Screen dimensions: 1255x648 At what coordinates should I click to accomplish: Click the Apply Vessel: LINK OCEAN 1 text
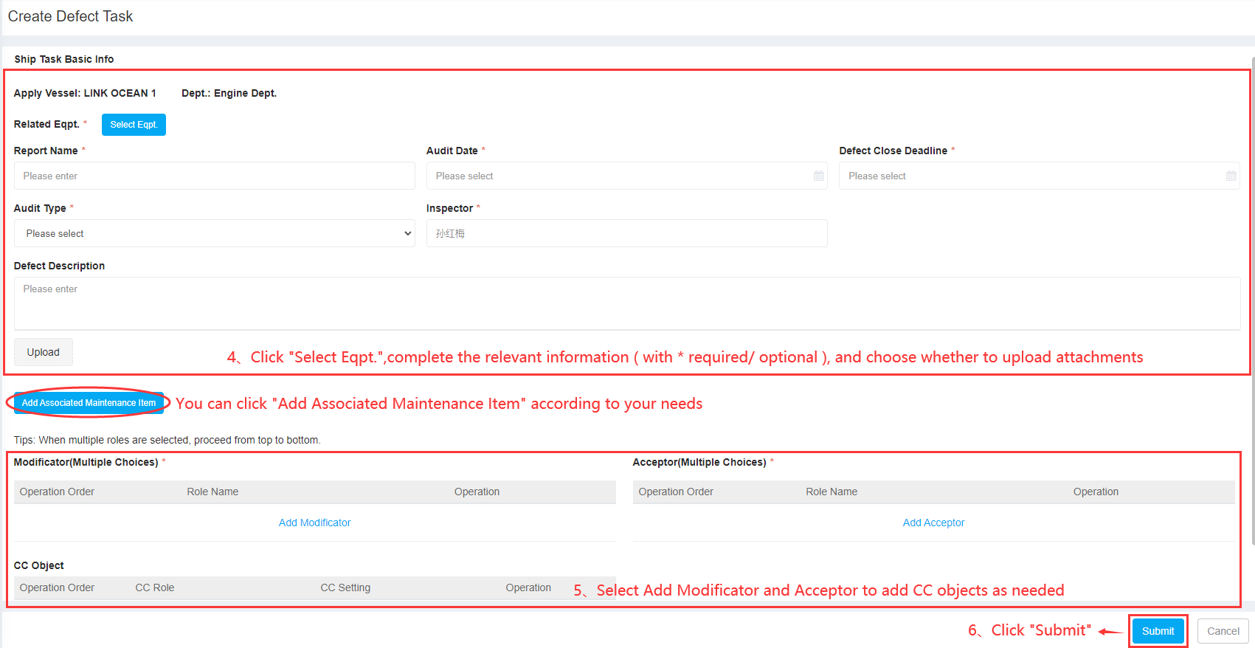tap(85, 93)
